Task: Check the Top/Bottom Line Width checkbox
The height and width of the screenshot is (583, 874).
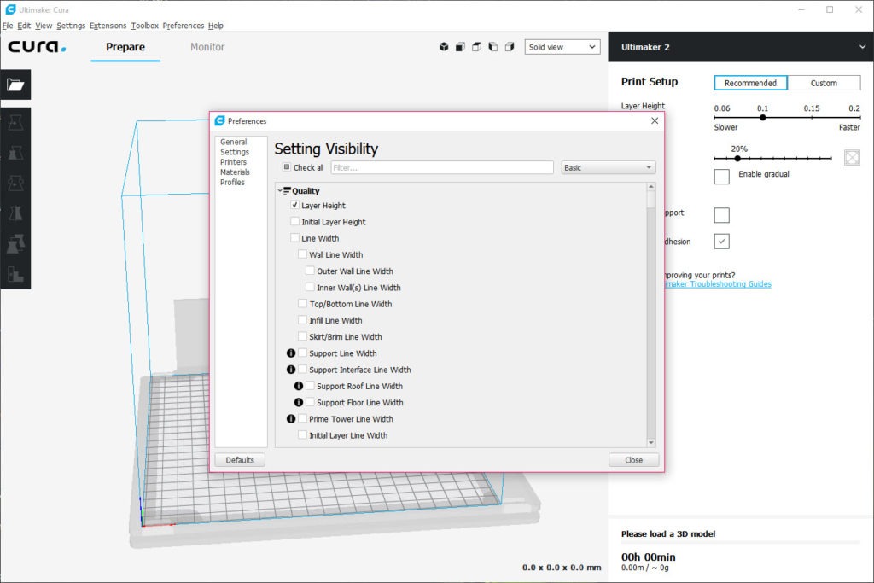Action: 303,304
